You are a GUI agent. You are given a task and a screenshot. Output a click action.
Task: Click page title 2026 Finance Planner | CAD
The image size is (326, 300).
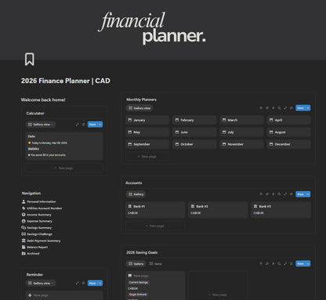tap(66, 81)
